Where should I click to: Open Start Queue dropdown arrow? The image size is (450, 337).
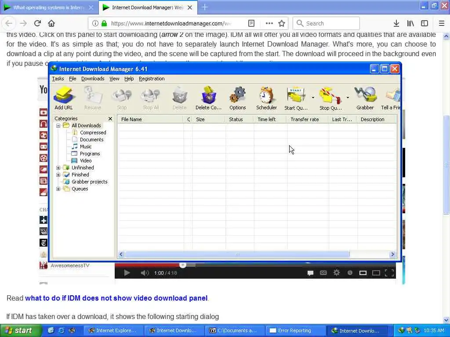[313, 98]
